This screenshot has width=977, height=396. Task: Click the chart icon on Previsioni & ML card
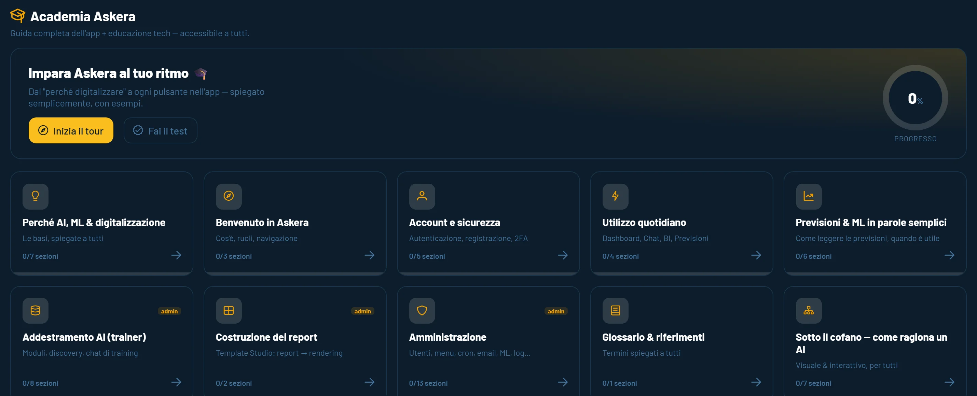[x=809, y=196]
